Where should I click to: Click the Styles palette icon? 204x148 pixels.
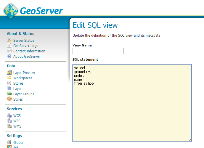pos(9,99)
